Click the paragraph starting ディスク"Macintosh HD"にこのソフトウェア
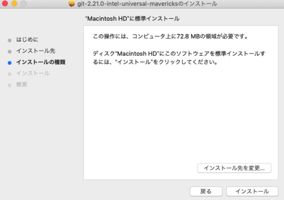 179,58
